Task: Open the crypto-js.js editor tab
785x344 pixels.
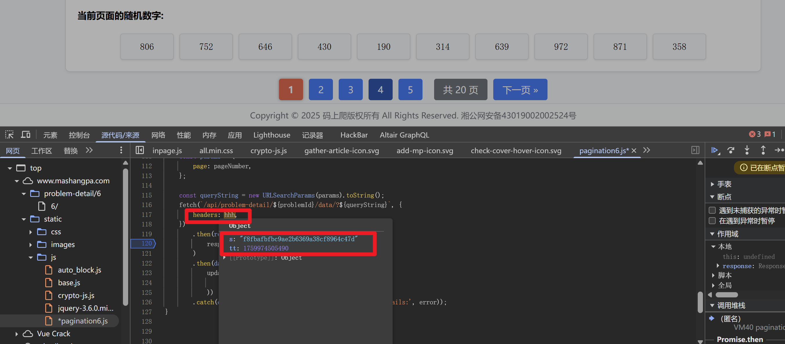Action: [268, 151]
